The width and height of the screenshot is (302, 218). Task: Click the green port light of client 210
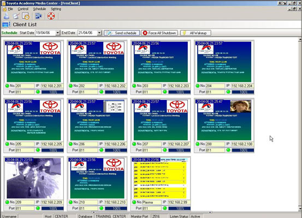[102, 208]
